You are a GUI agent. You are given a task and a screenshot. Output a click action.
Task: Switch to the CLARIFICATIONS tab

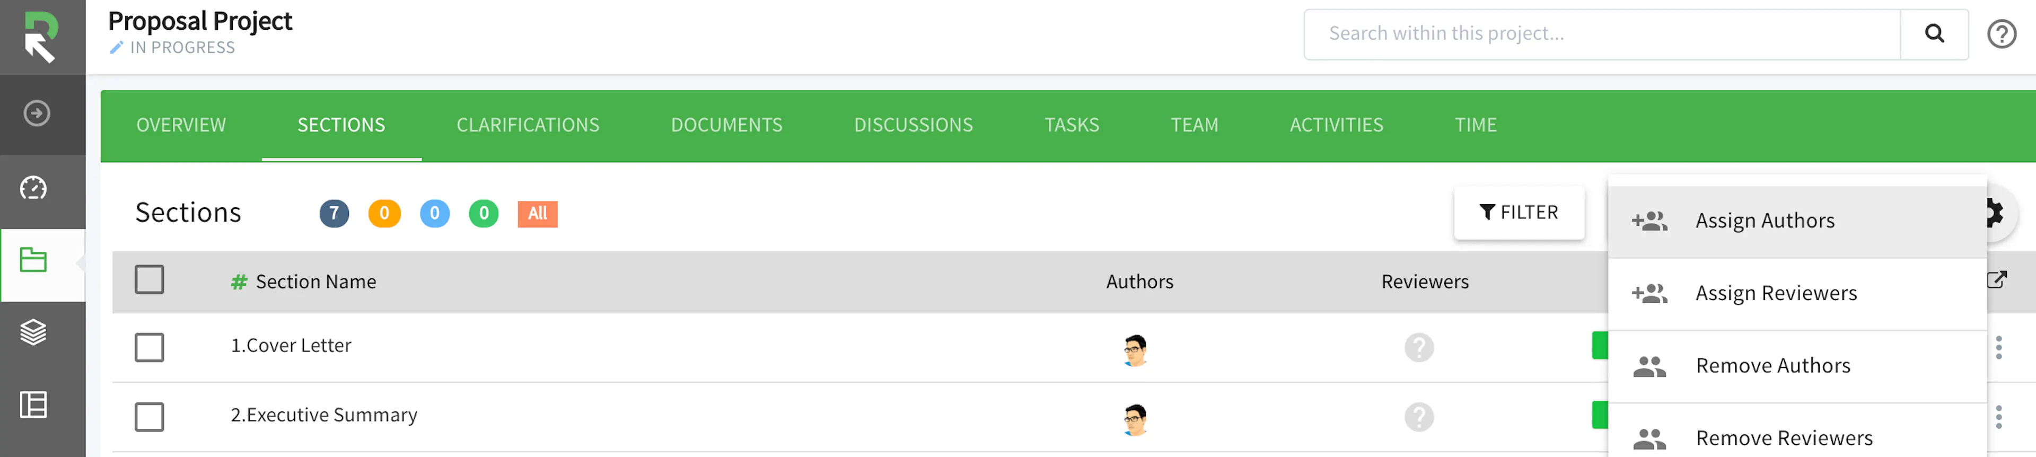click(x=527, y=125)
